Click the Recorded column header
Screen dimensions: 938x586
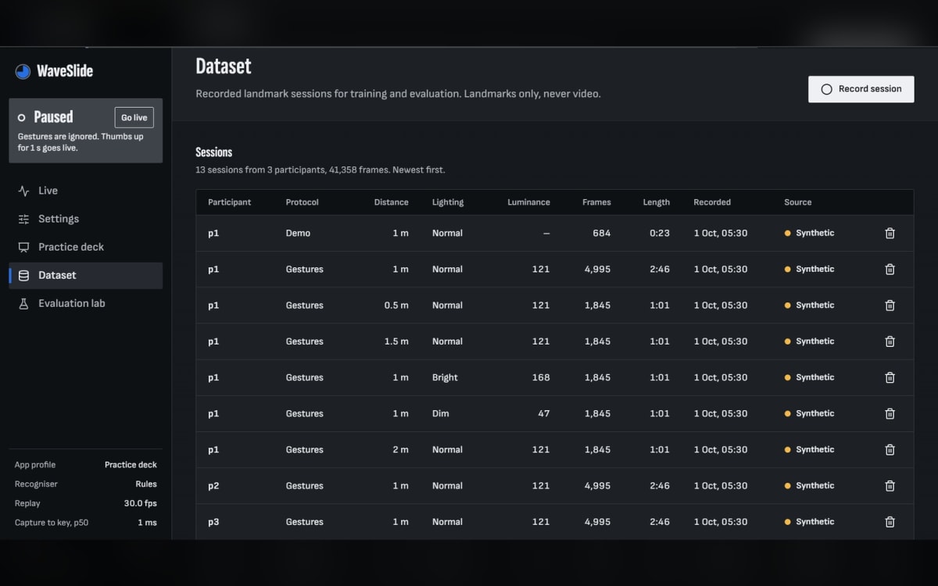point(712,202)
